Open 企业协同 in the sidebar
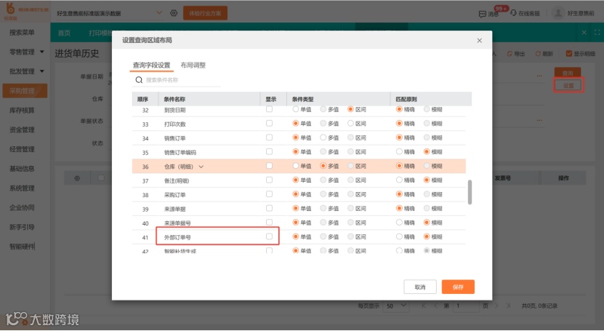 [x=22, y=207]
